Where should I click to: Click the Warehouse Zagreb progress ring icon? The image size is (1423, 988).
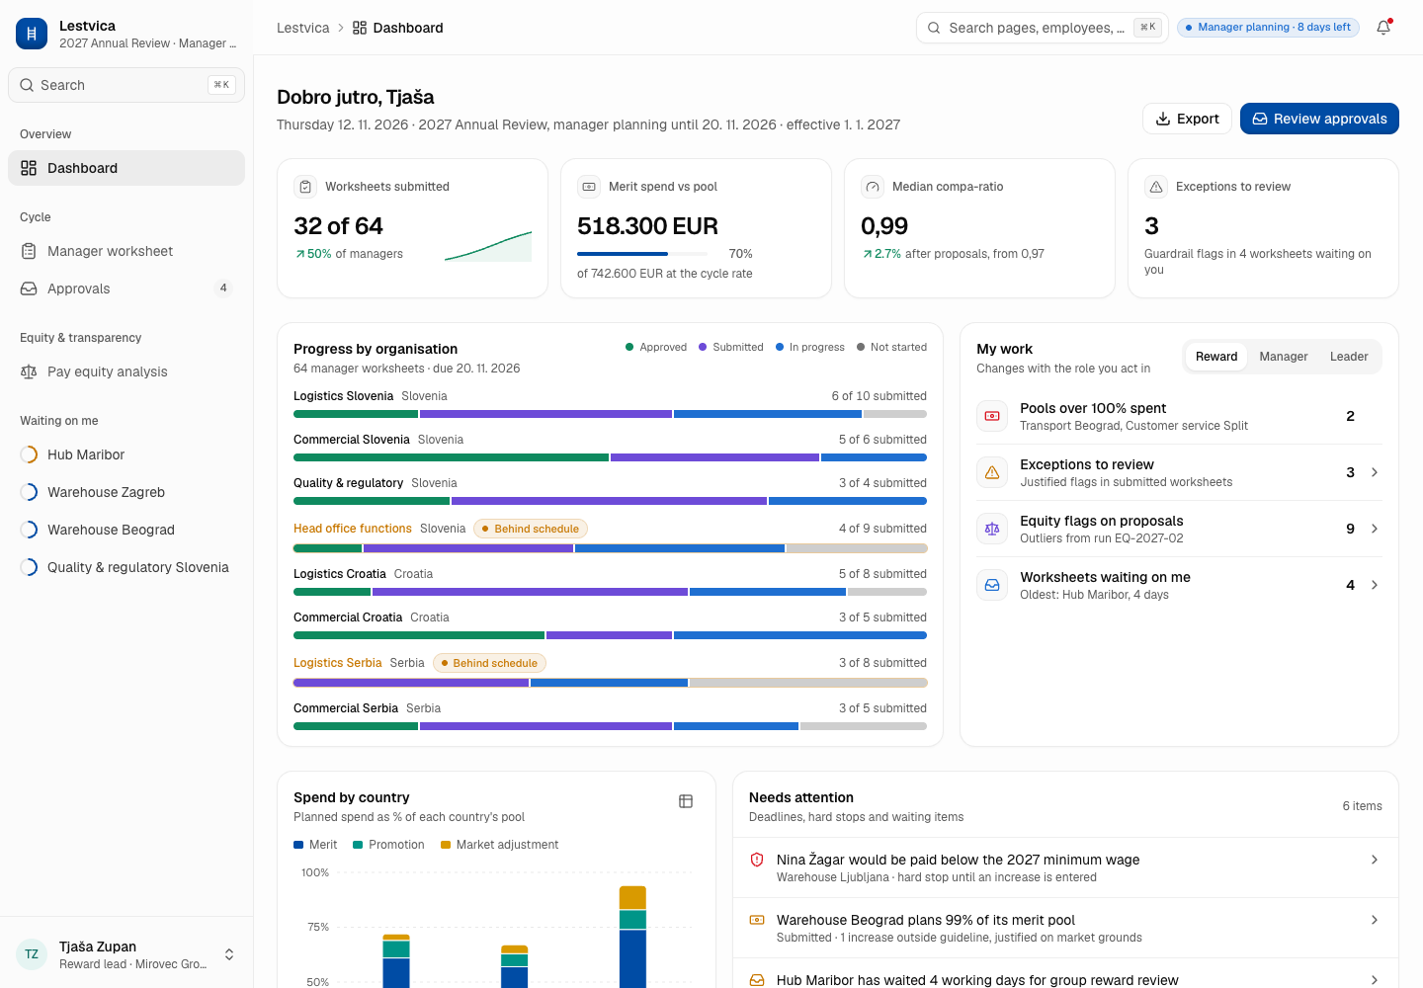[29, 492]
